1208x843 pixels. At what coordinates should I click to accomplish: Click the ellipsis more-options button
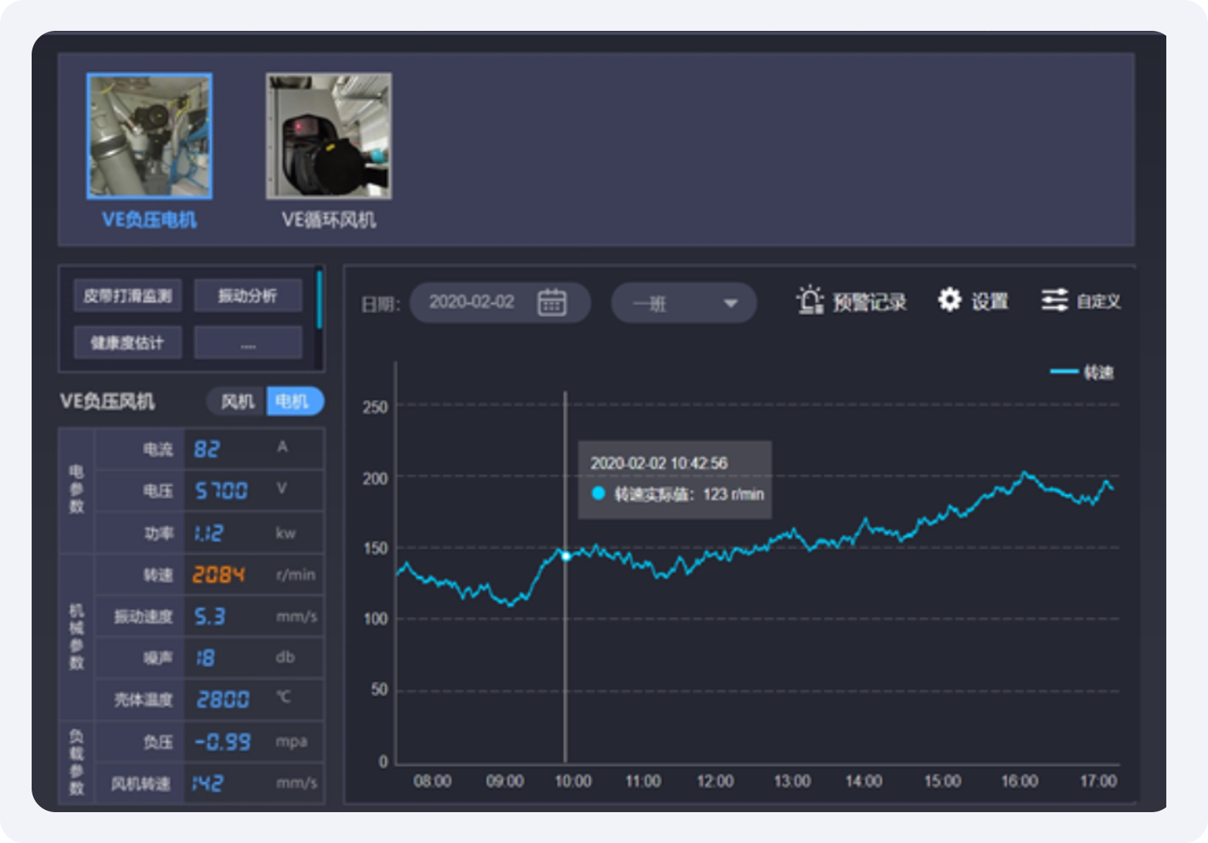[x=248, y=342]
